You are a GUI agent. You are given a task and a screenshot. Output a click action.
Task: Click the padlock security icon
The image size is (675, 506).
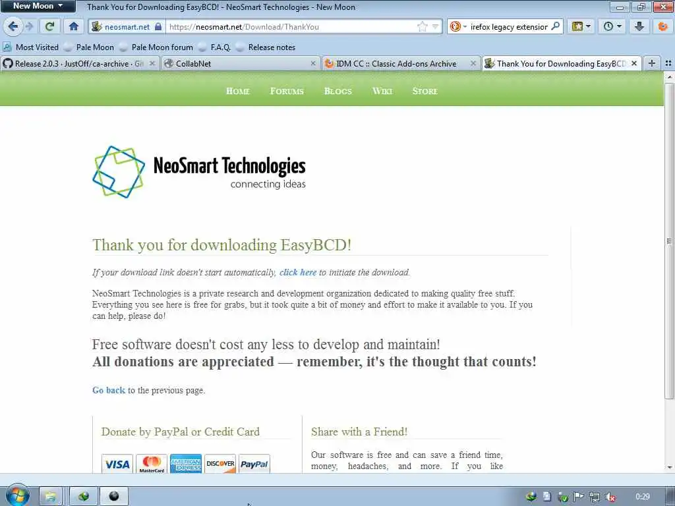click(x=158, y=26)
